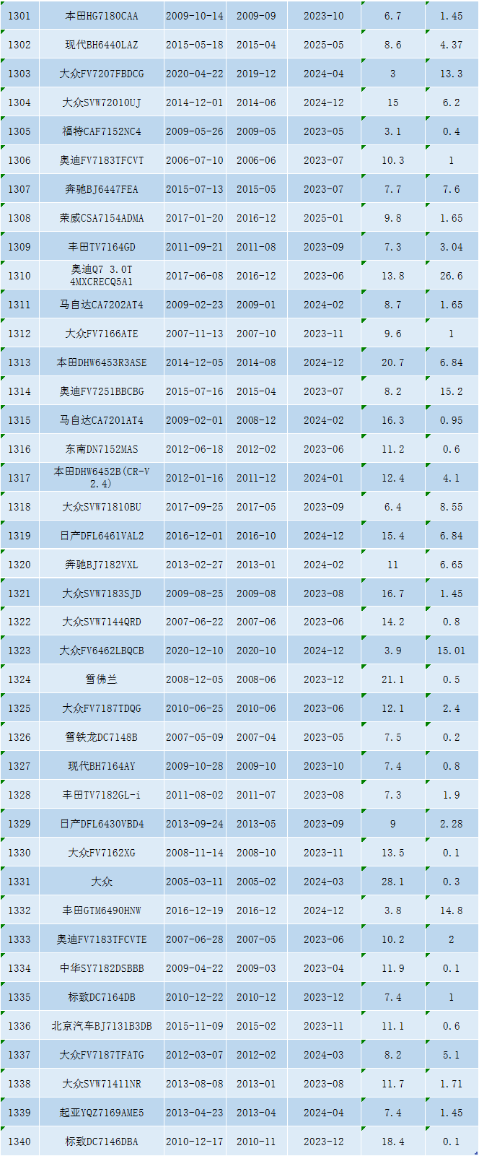Select row number 1306

click(19, 160)
